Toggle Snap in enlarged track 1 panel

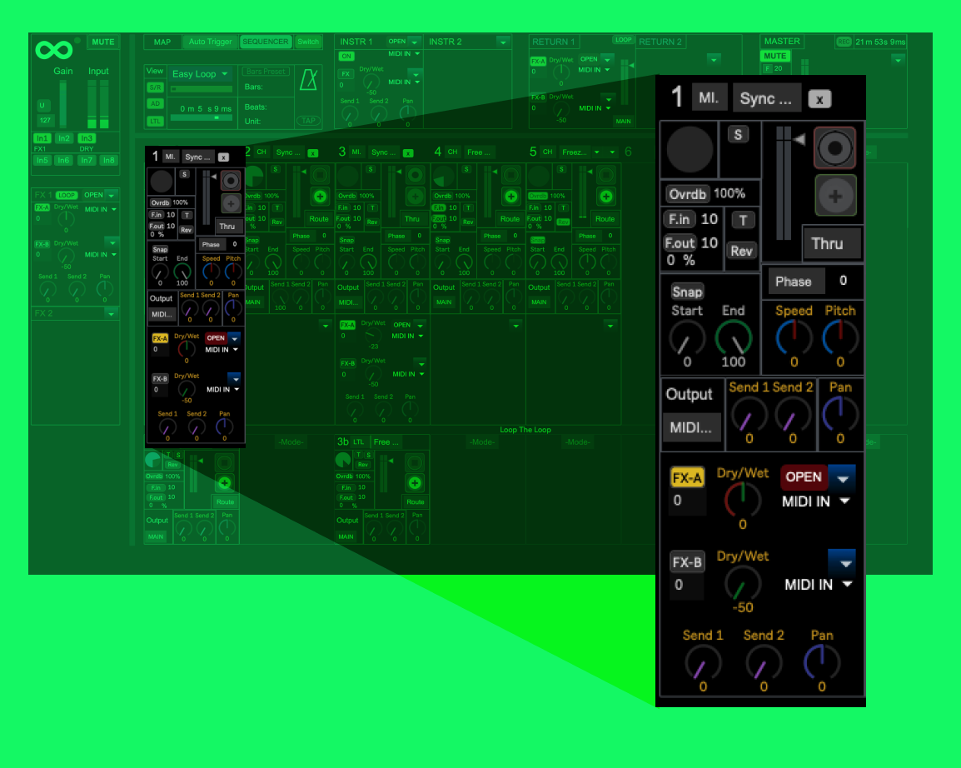pyautogui.click(x=686, y=292)
